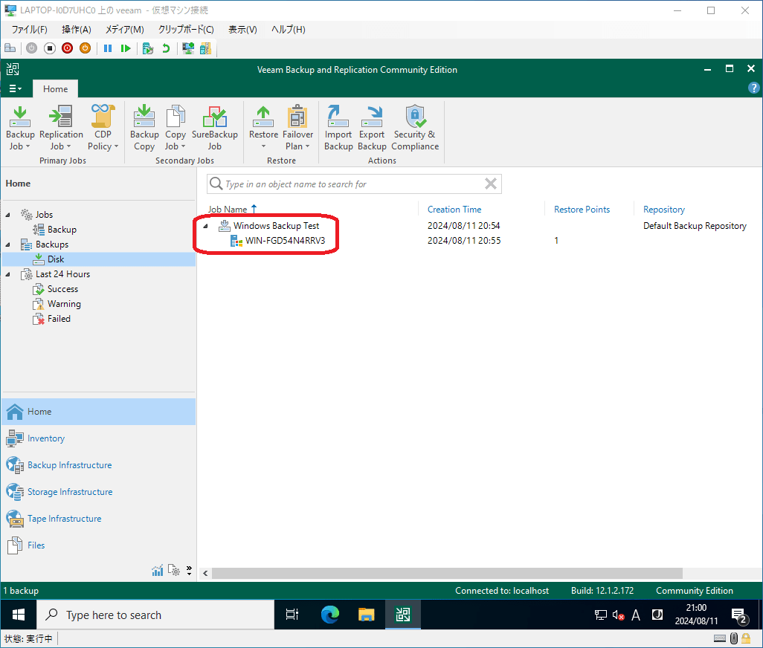The height and width of the screenshot is (648, 763).
Task: Open the ファイル(F) menu
Action: click(x=29, y=29)
